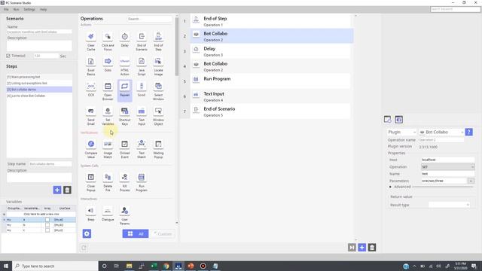This screenshot has width=482, height=271.
Task: Open the Result type dropdown
Action: 449,205
